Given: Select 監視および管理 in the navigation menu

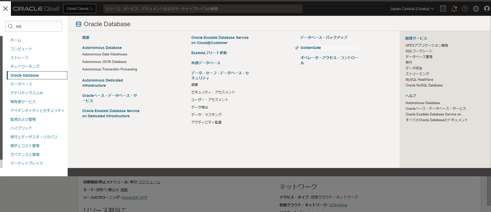Looking at the screenshot, I should pos(23,119).
